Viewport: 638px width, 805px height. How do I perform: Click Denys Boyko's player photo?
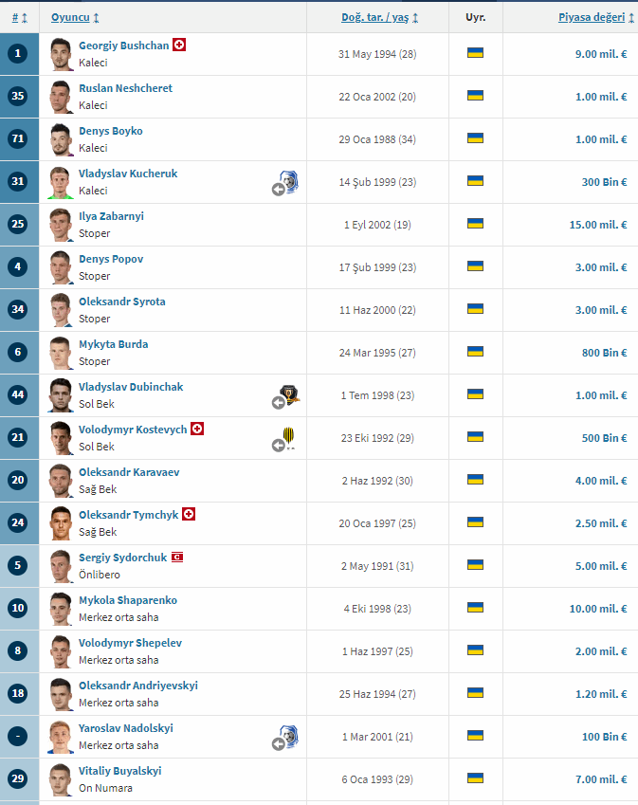[x=61, y=139]
